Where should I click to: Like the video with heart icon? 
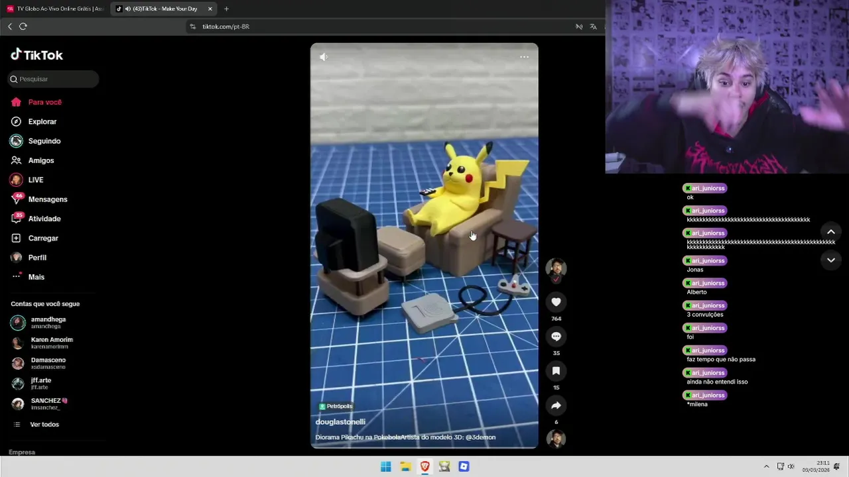pos(556,302)
